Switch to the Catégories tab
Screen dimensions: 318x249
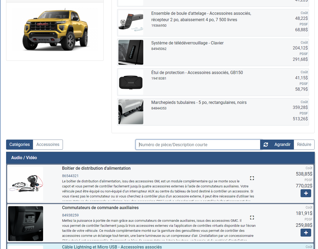(x=20, y=145)
